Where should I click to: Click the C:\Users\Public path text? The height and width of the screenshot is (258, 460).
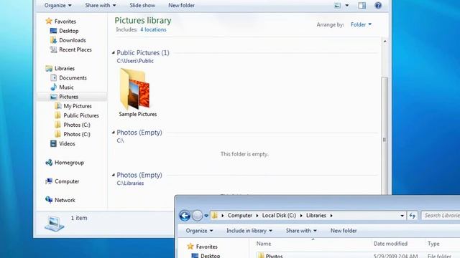click(135, 61)
